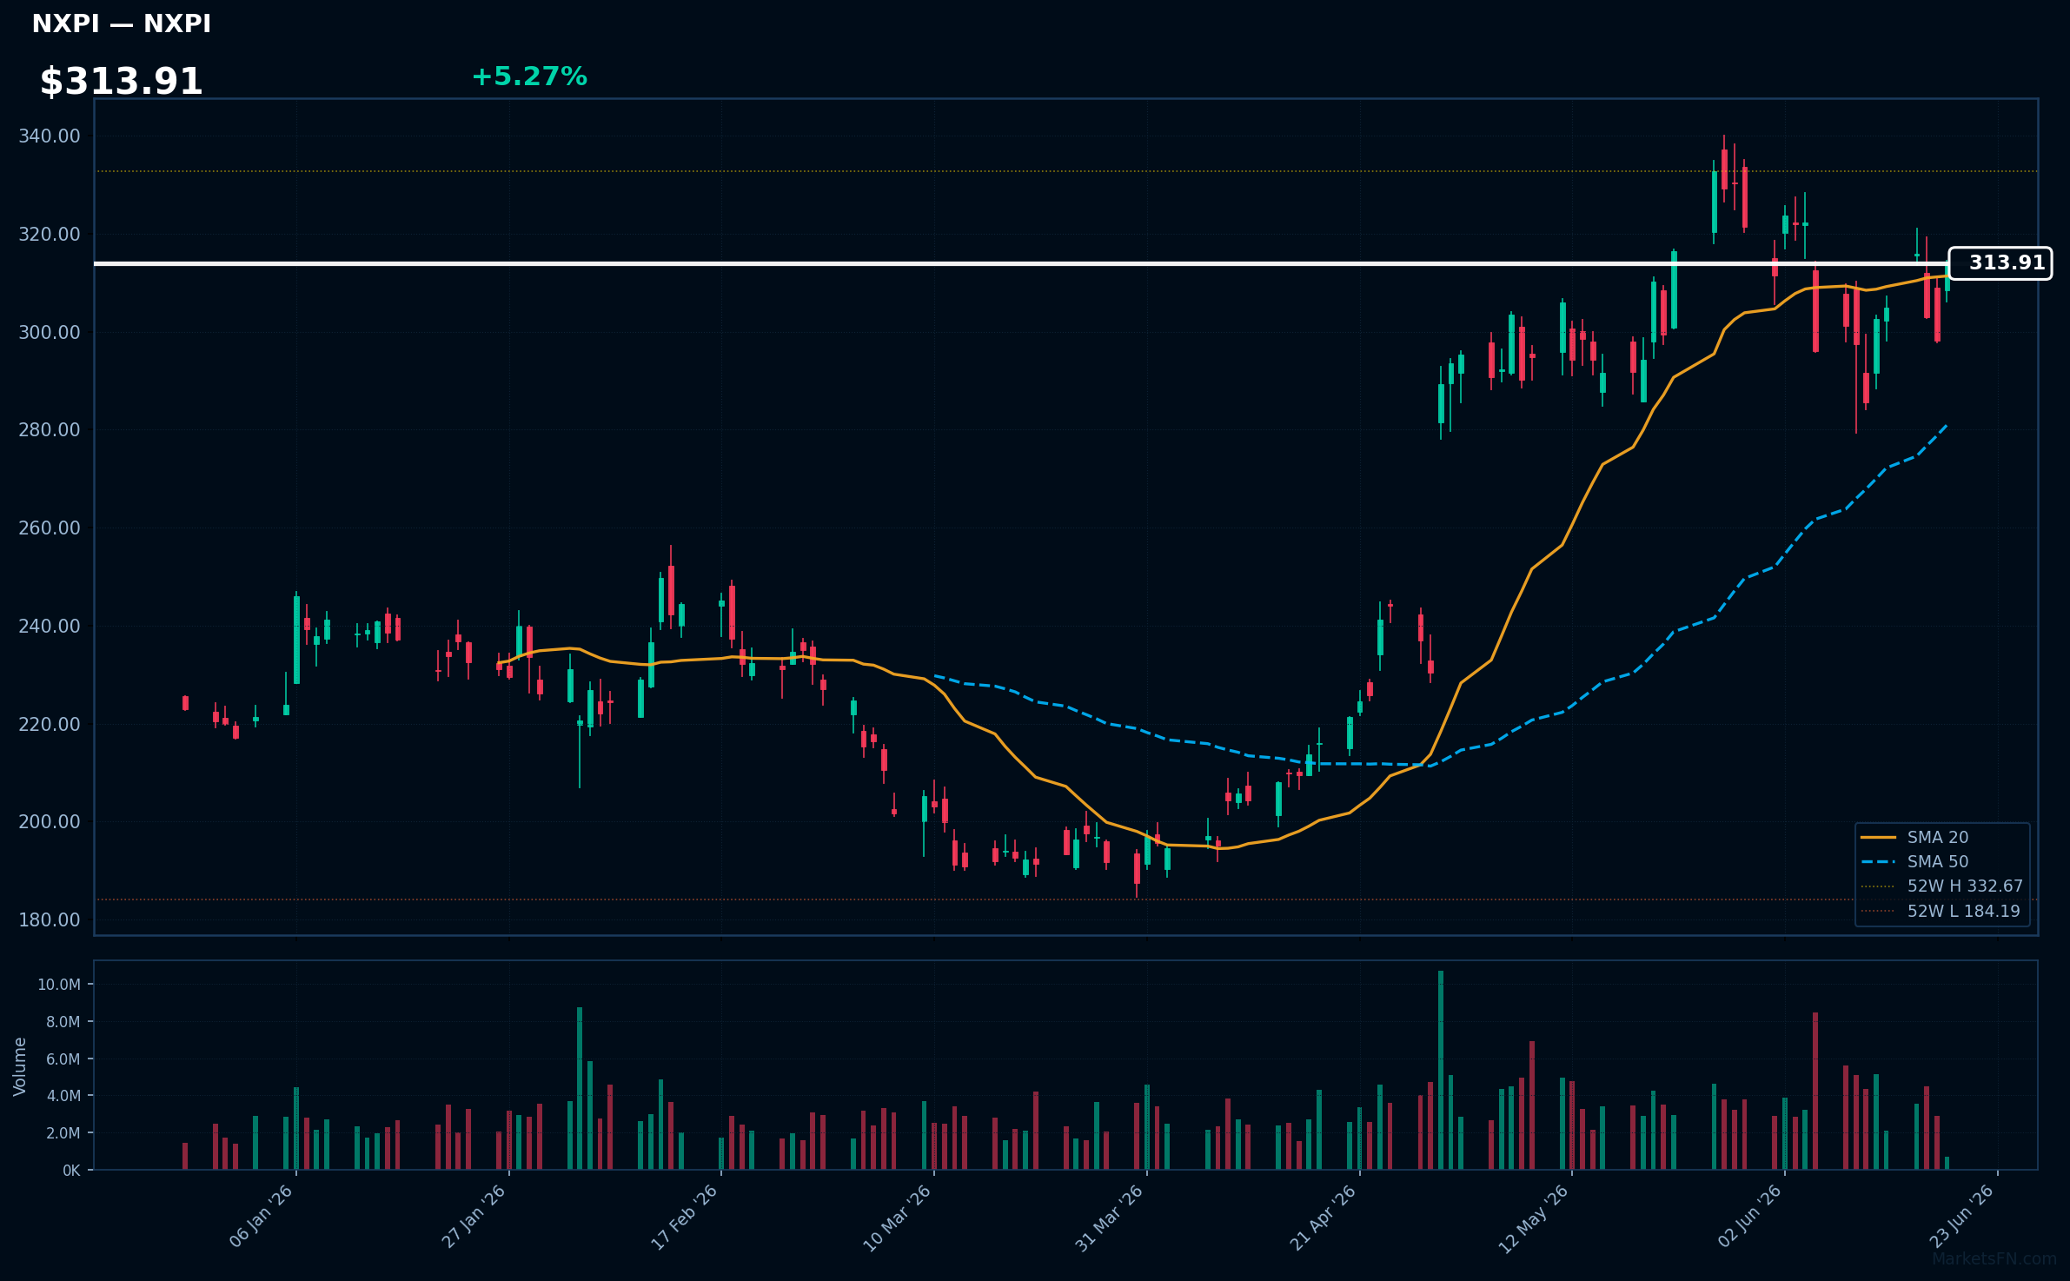
Task: Click the $313.91 current price heading
Action: 121,82
